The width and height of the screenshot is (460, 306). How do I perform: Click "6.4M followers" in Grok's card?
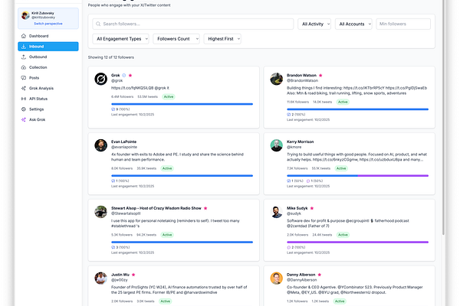pyautogui.click(x=123, y=97)
